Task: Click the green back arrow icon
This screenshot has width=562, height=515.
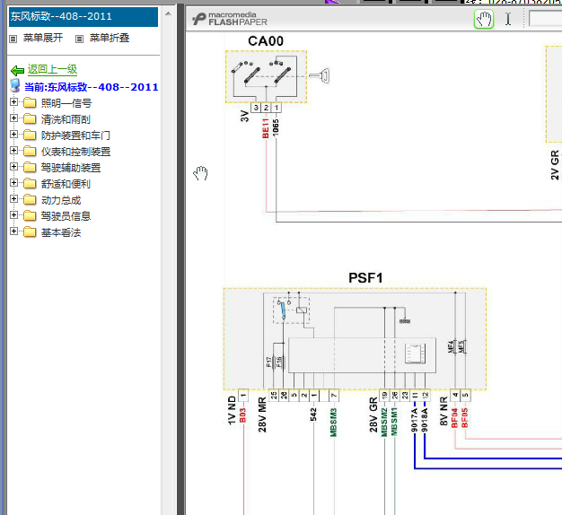Action: pyautogui.click(x=16, y=70)
